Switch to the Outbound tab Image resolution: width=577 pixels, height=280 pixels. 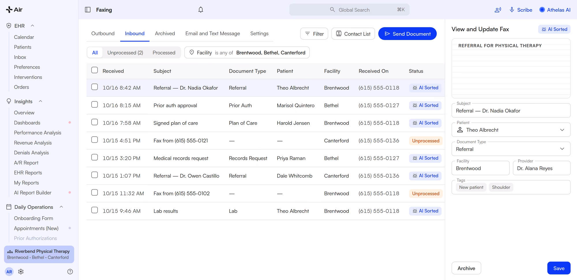[x=103, y=33]
